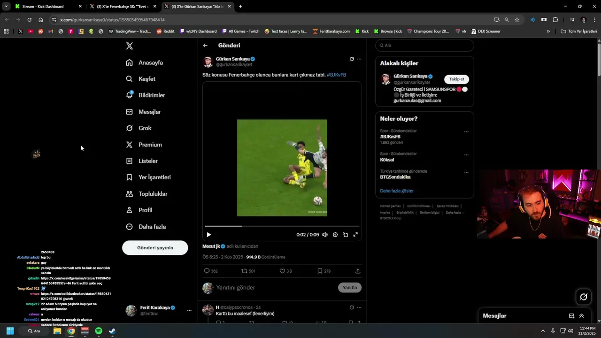Go back using the Gönderi back arrow
This screenshot has width=601, height=338.
[205, 46]
